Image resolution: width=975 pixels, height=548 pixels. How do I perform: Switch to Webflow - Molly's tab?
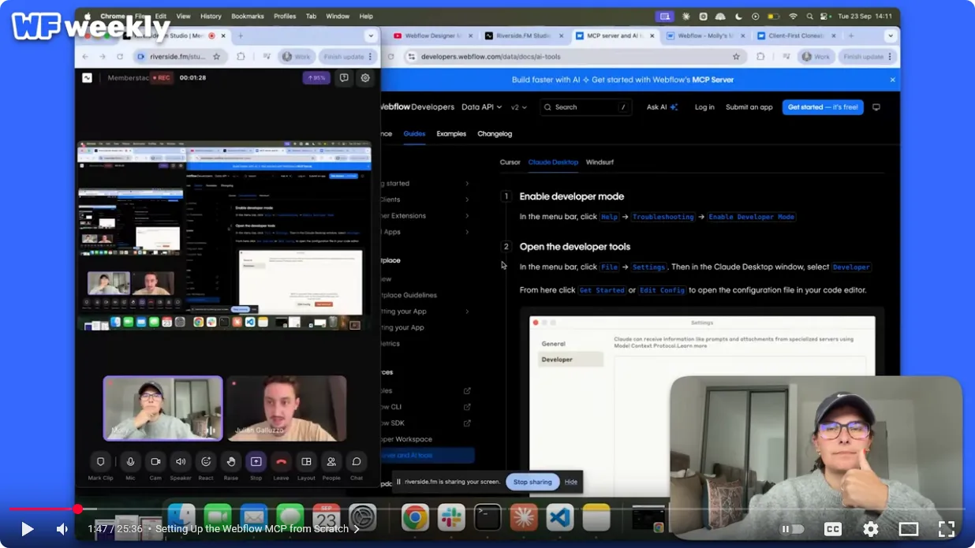pos(707,35)
